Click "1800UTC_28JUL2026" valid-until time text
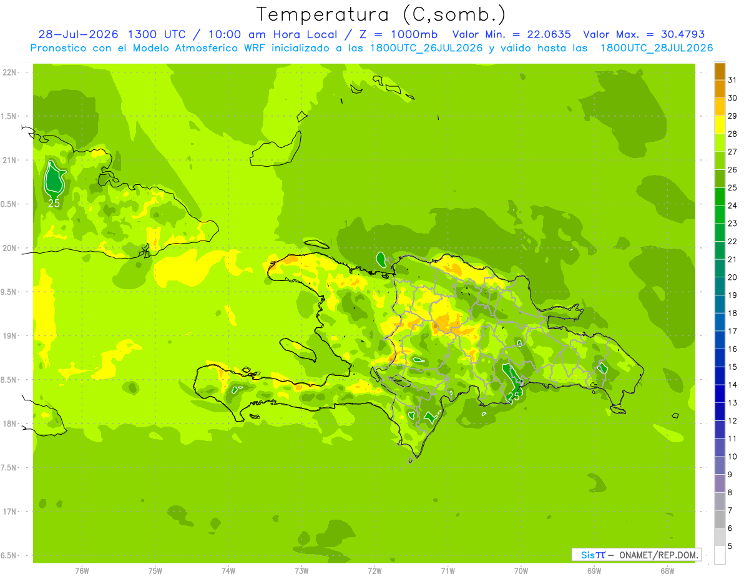This screenshot has width=749, height=579. [657, 48]
